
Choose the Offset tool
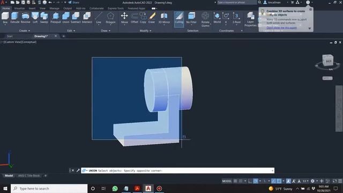(x=135, y=18)
